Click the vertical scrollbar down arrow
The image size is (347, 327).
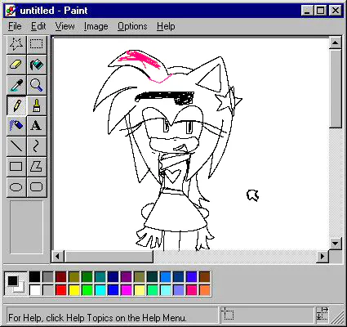pyautogui.click(x=335, y=243)
